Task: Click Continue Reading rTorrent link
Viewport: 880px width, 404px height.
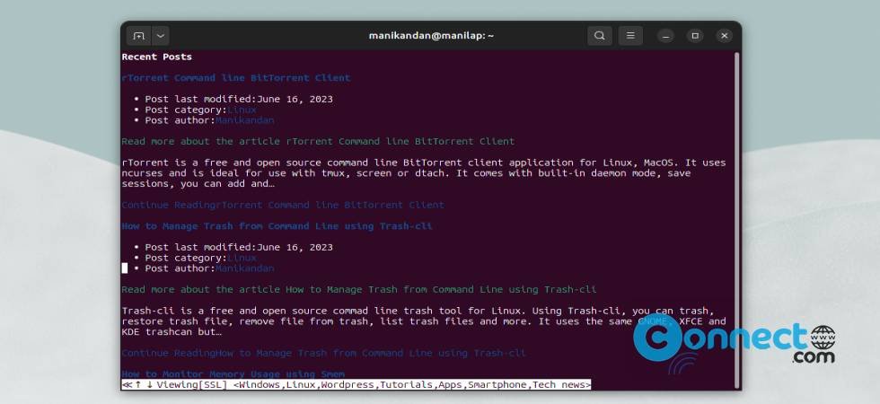Action: point(283,206)
